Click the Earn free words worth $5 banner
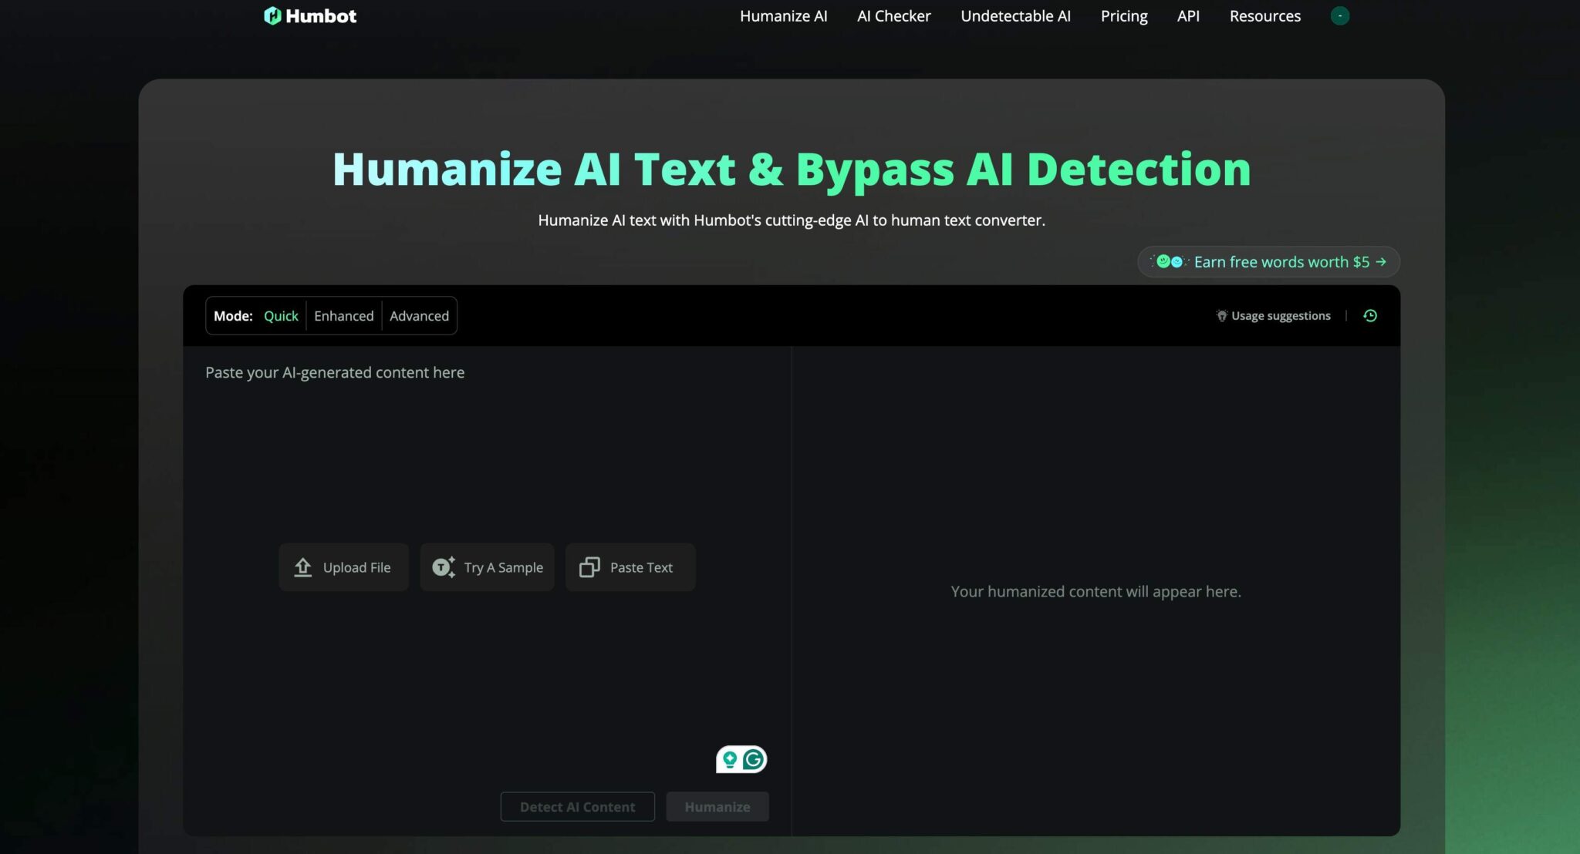This screenshot has height=854, width=1580. (1268, 261)
